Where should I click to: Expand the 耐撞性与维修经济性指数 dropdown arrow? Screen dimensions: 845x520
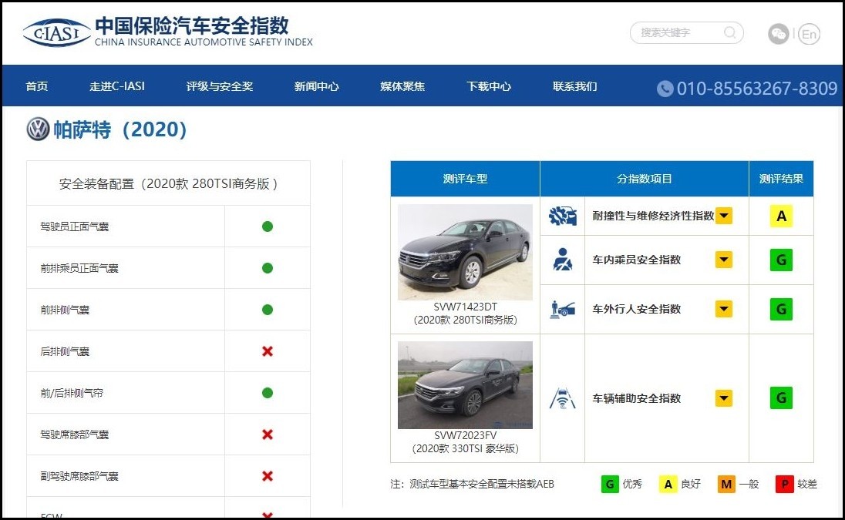(x=723, y=216)
